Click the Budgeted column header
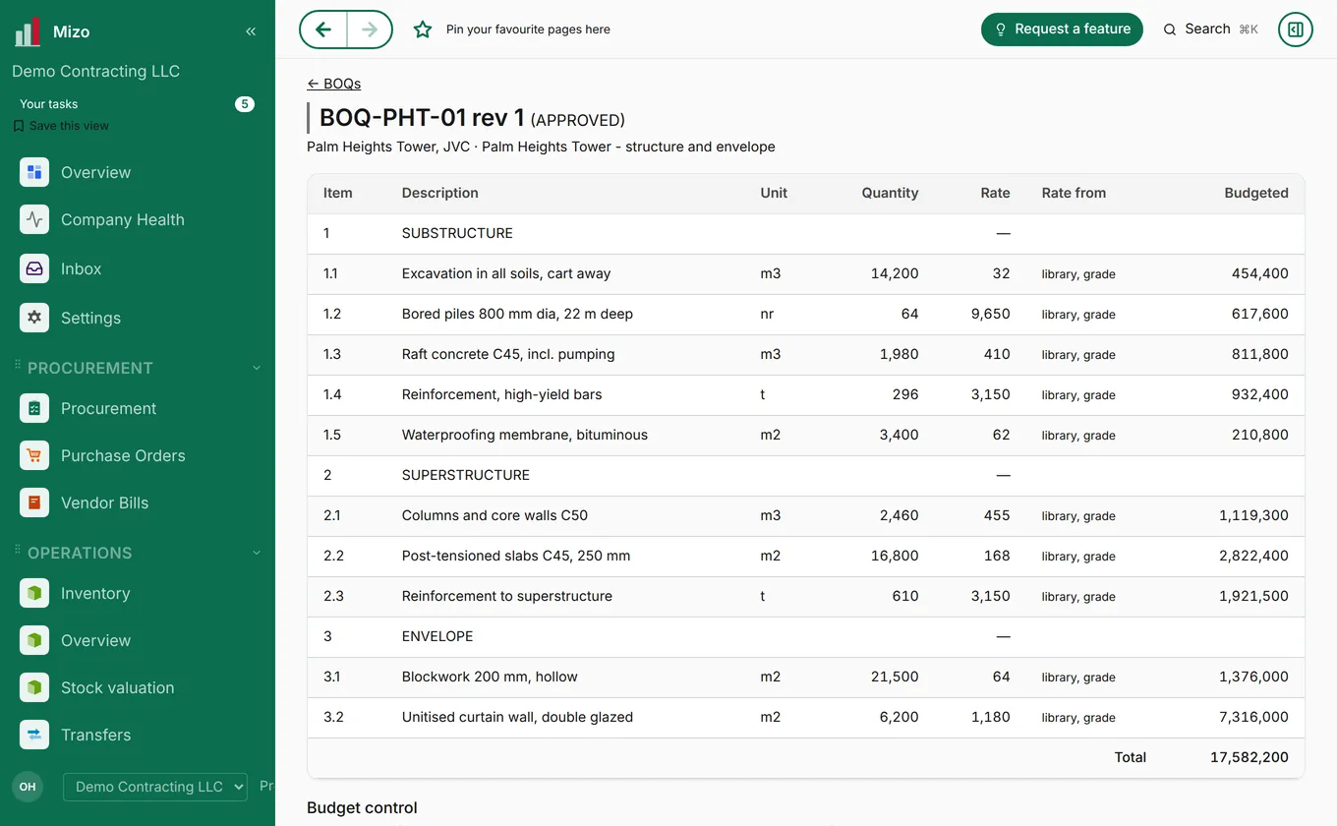Screen dimensions: 1337x826 (x=1256, y=193)
